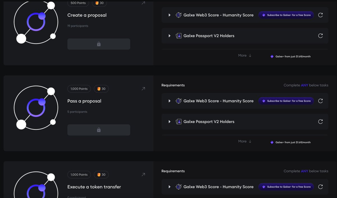Screen dimensions: 337x198
Task: Click 500 Points badge on Create a proposal
Action: click(x=78, y=3)
